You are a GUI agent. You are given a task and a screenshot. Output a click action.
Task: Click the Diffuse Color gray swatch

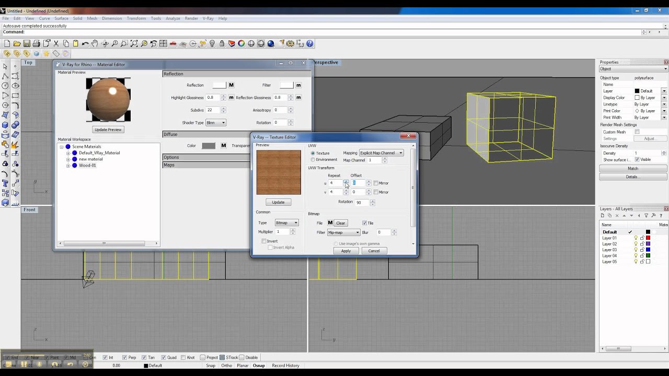tap(209, 146)
